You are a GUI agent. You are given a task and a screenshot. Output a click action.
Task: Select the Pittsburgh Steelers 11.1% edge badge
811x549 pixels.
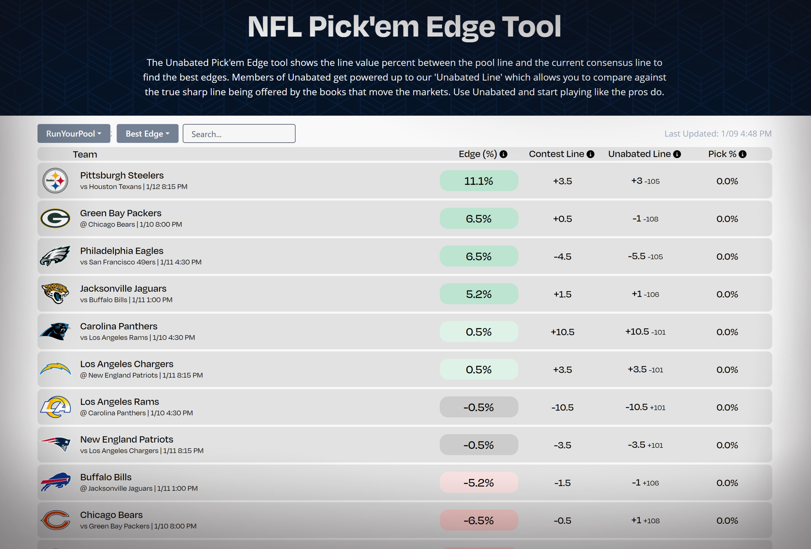(479, 181)
